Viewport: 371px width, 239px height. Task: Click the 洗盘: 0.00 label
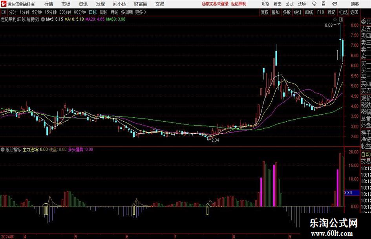[58, 150]
